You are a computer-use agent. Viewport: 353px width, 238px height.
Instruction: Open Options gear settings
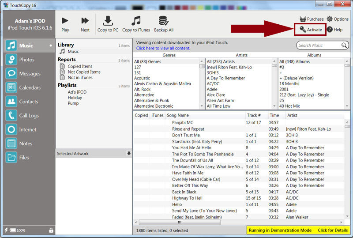(338, 19)
